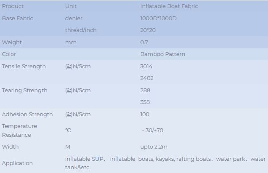This screenshot has height=173, width=268.
Task: Click the Application row label
Action: tap(17, 163)
